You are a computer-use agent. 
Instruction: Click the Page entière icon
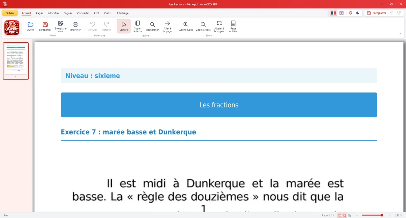(233, 23)
